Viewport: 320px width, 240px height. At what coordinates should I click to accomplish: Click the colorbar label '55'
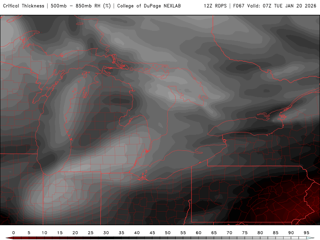click(183, 233)
